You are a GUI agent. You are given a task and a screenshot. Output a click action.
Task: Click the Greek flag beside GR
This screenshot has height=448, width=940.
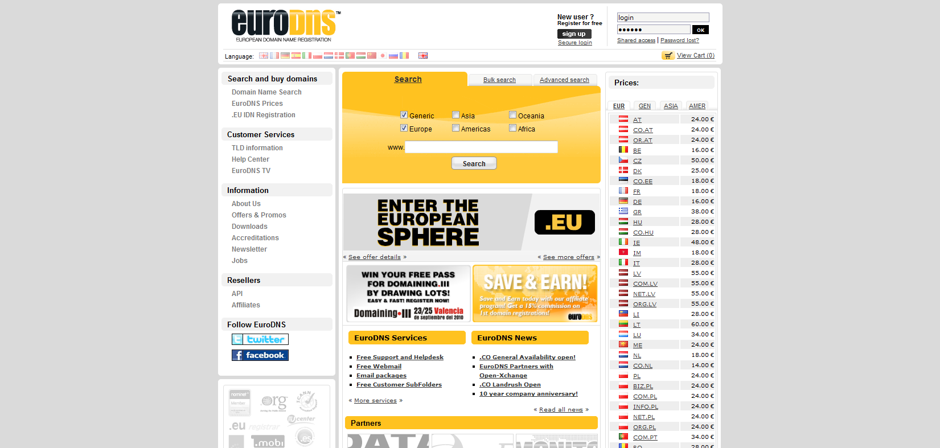[623, 211]
